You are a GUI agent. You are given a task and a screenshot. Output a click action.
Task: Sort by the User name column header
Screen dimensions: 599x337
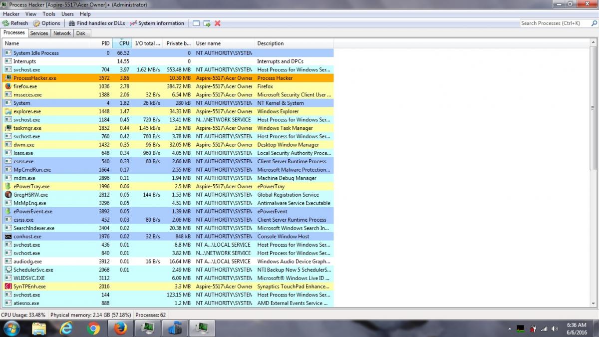224,43
